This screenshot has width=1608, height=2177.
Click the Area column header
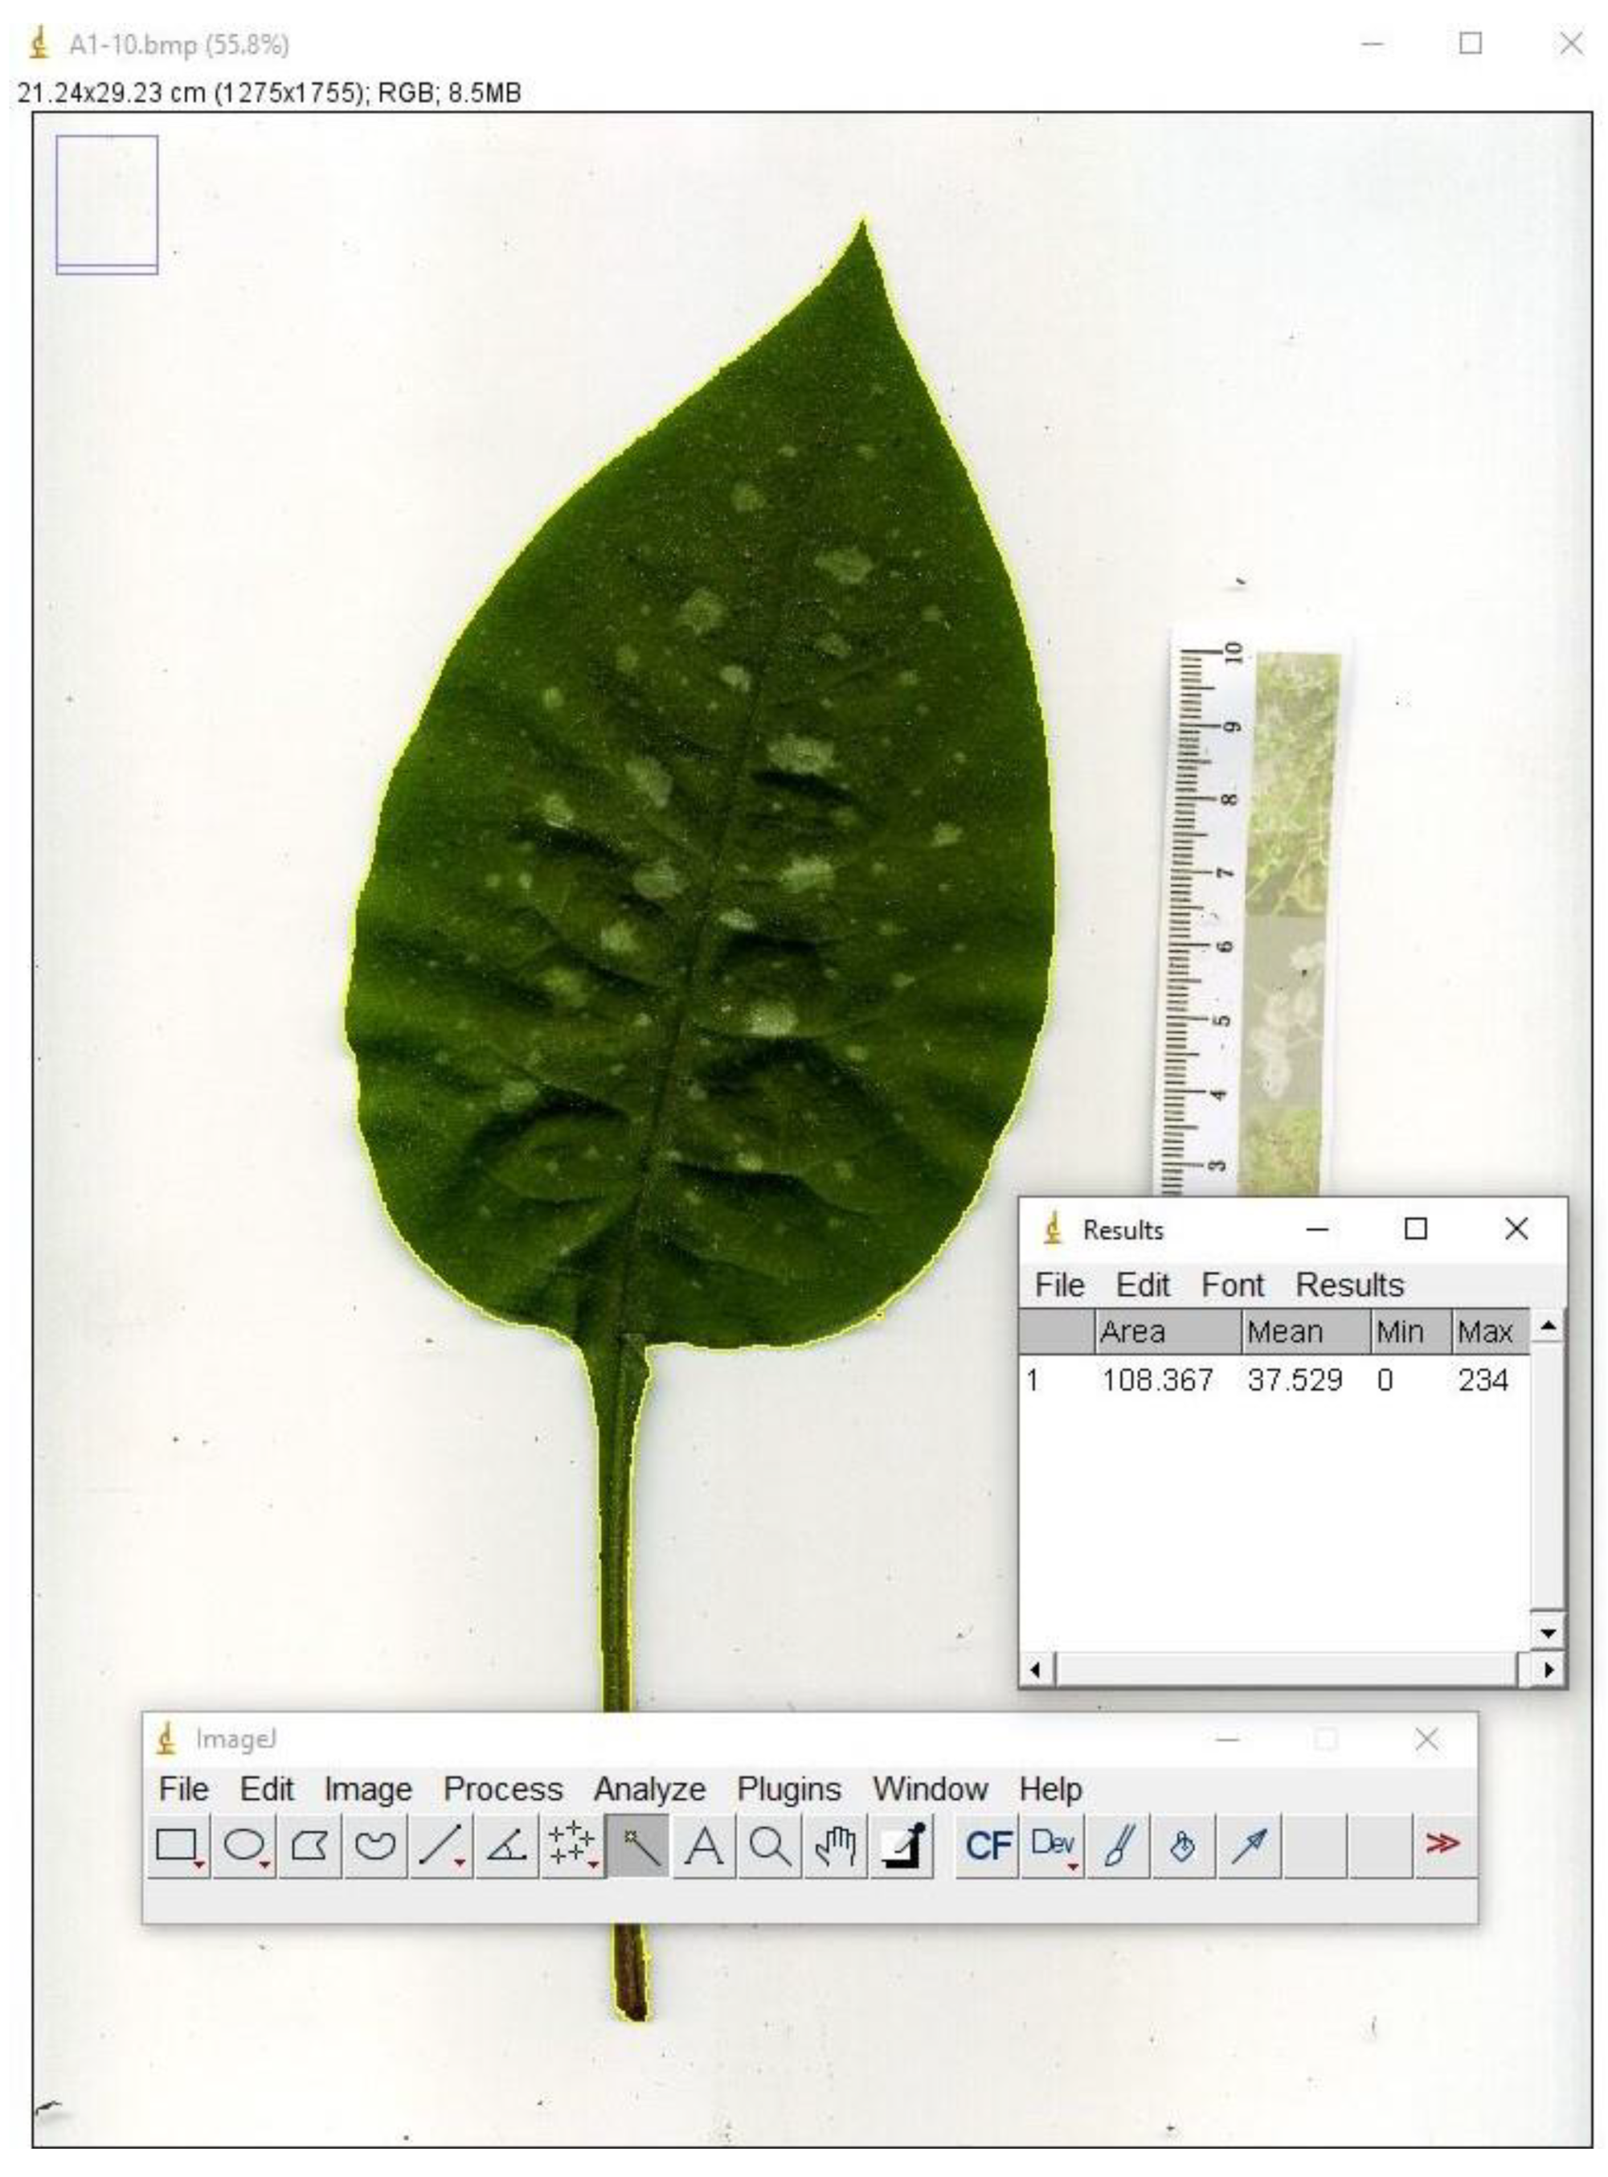click(1168, 1331)
